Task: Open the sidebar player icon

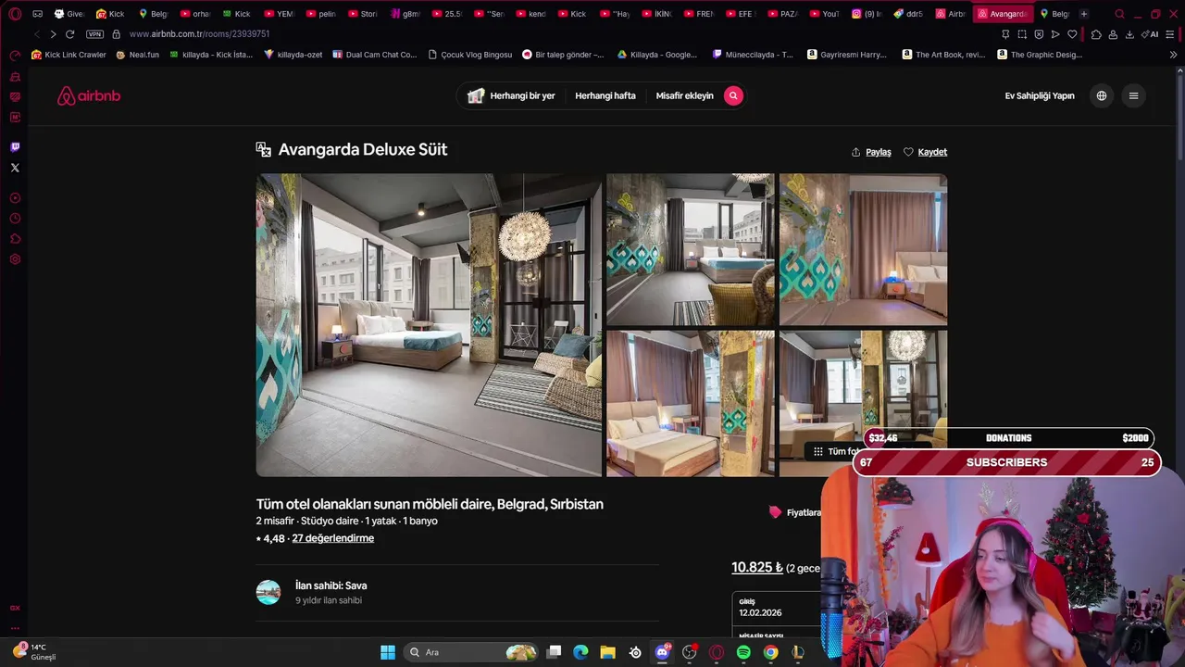Action: (15, 198)
